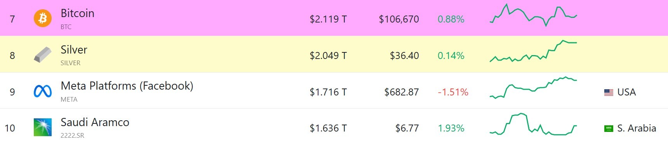The height and width of the screenshot is (142, 668).
Task: Select the Bitcoin market cap $2.119 T
Action: pyautogui.click(x=328, y=19)
